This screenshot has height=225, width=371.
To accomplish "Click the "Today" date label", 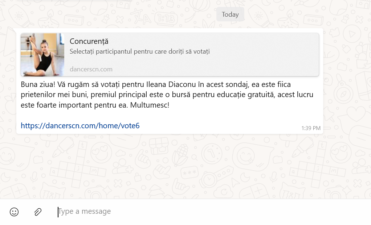I will pyautogui.click(x=230, y=14).
